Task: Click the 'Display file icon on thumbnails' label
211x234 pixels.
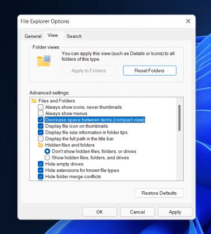Action: pyautogui.click(x=76, y=126)
